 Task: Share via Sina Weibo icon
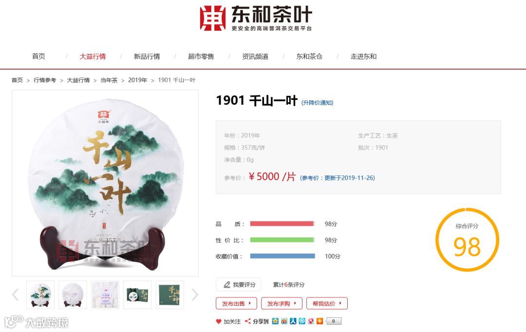(284, 321)
